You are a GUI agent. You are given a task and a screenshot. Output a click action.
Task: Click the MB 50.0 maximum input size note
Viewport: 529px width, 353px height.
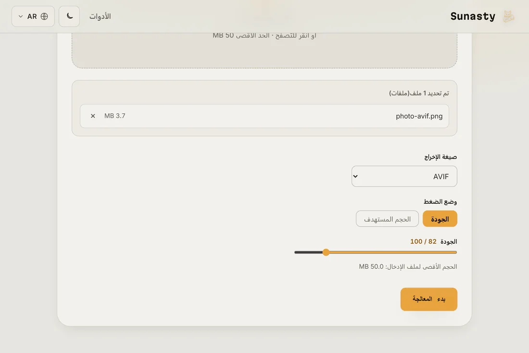408,266
